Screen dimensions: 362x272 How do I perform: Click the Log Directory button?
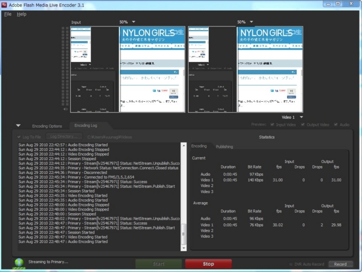(x=64, y=137)
